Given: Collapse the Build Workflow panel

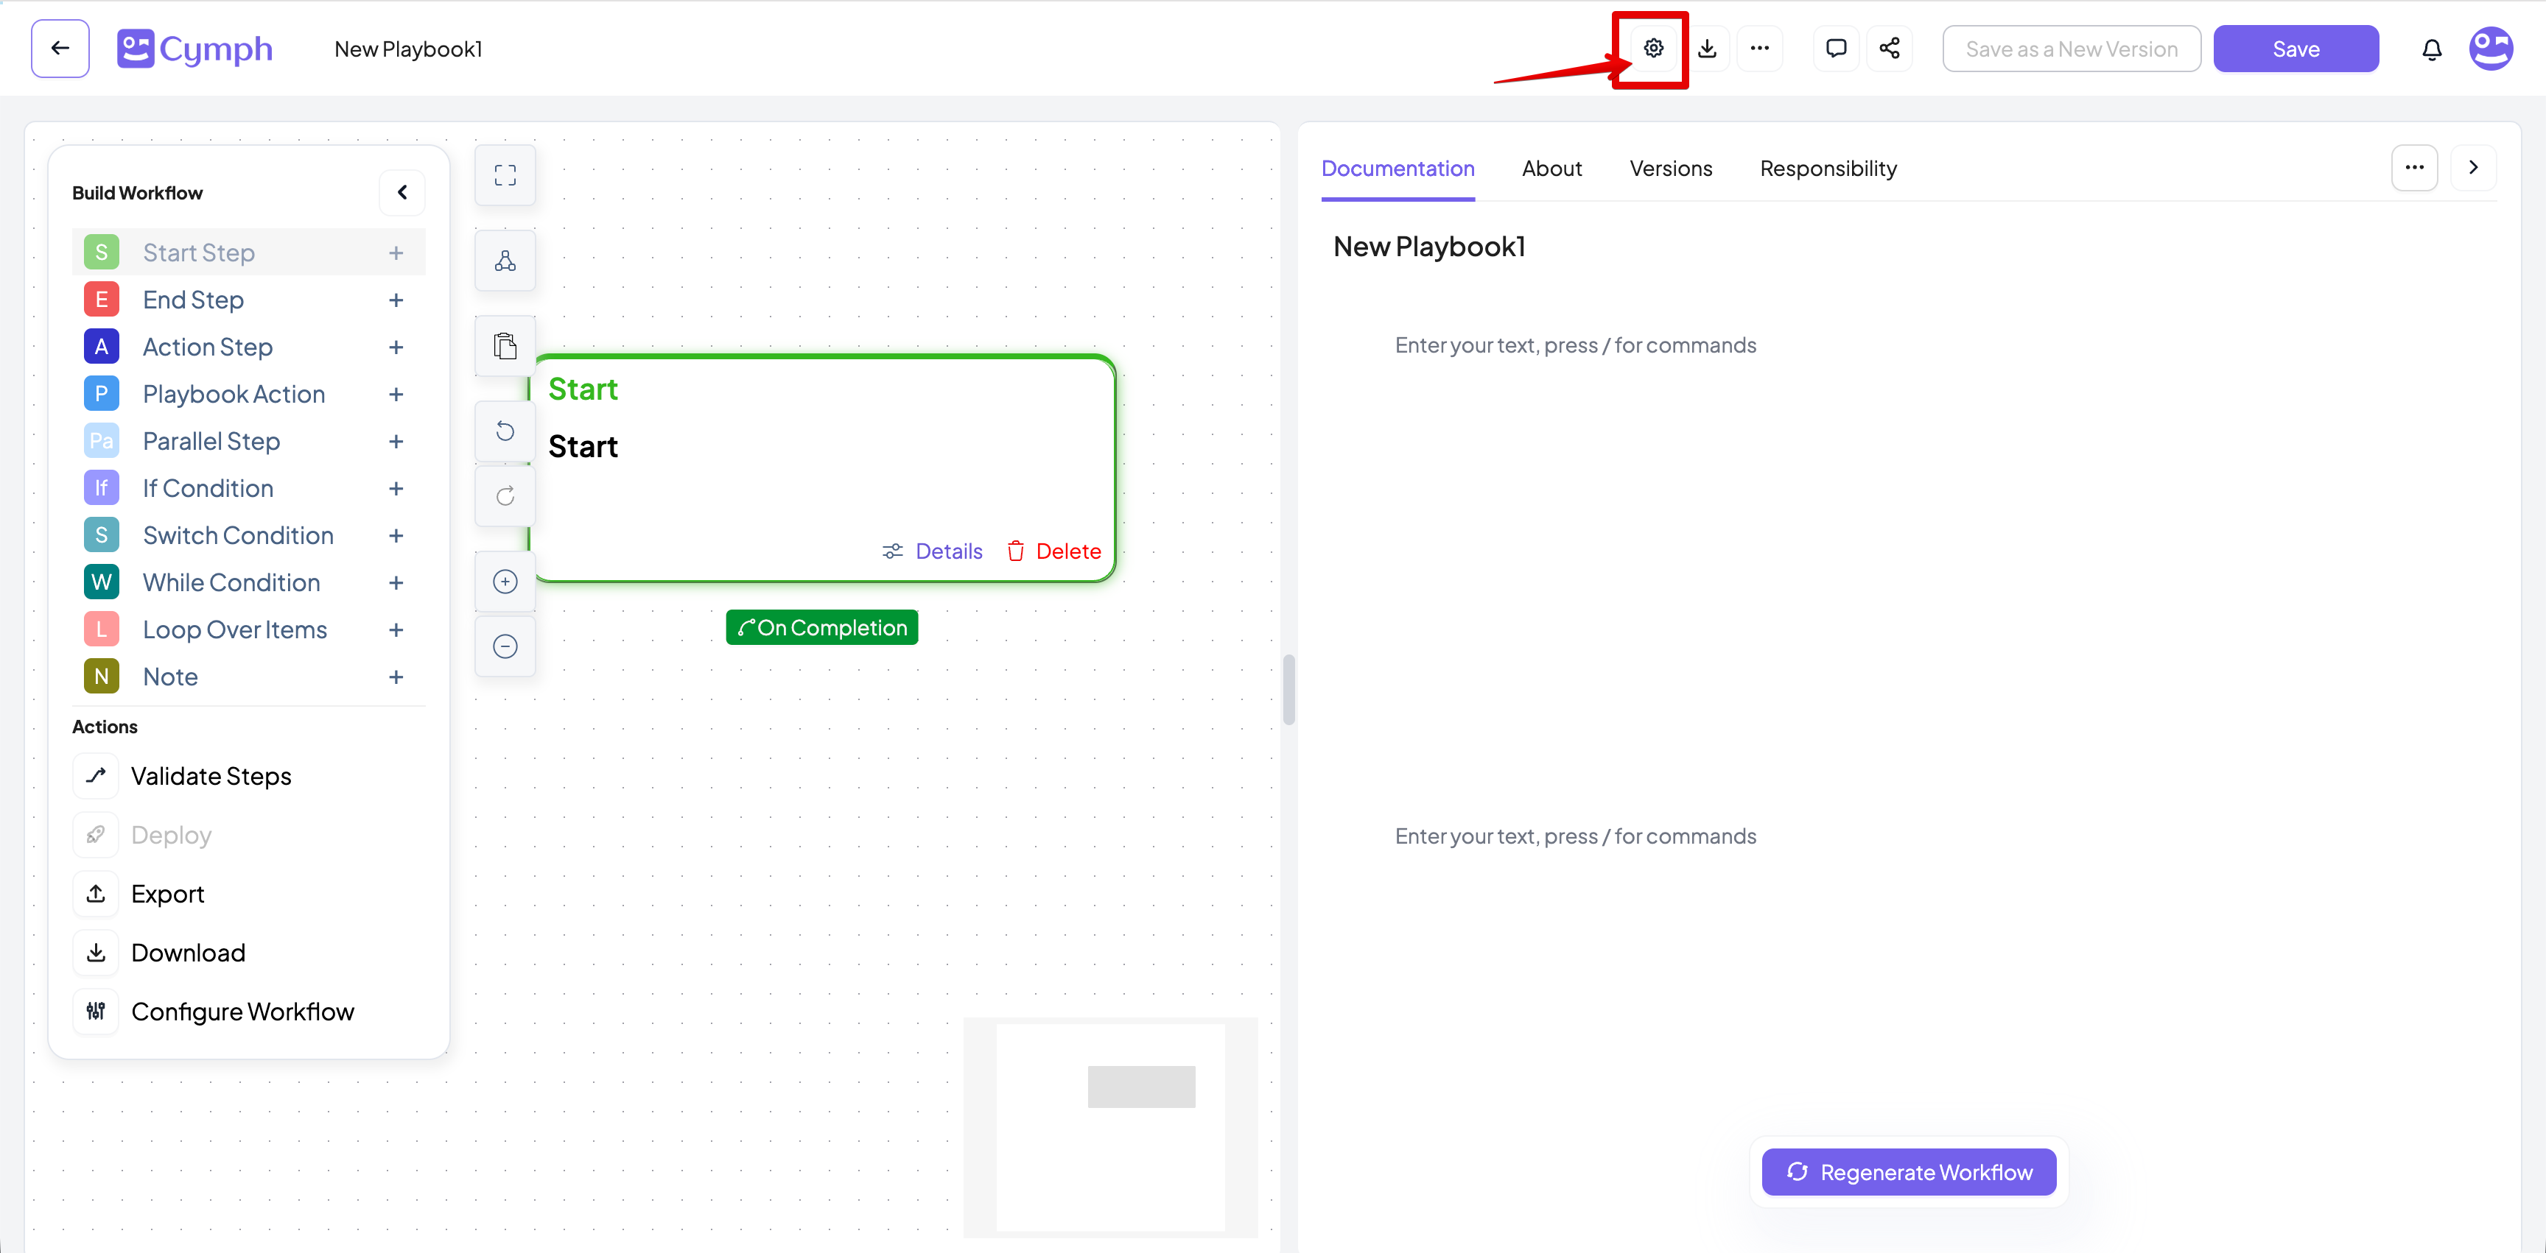Looking at the screenshot, I should tap(402, 191).
